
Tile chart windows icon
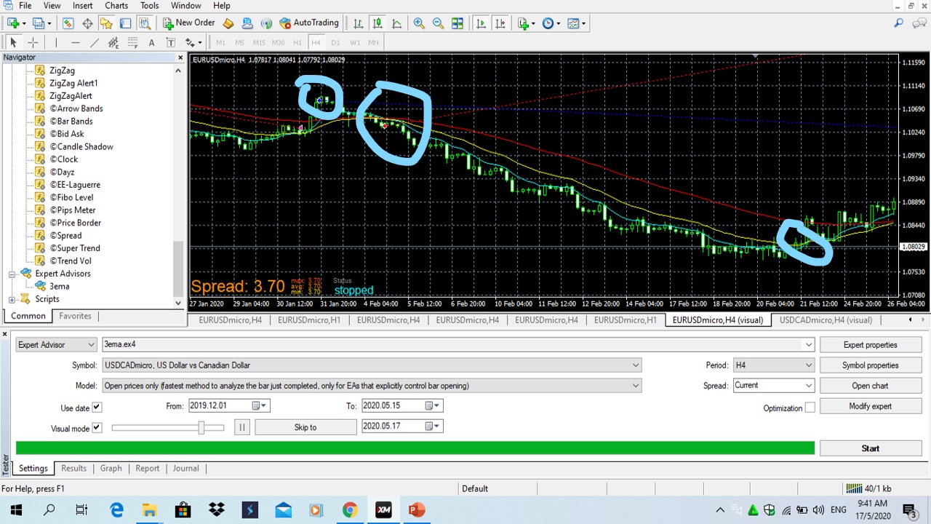(457, 23)
